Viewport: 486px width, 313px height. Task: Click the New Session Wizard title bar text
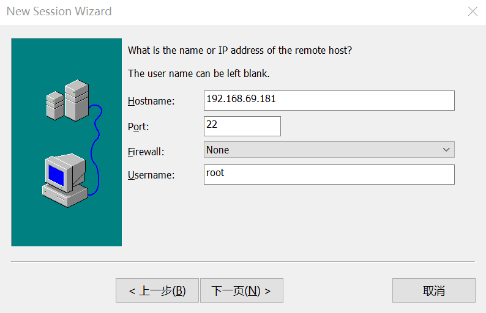[x=59, y=12]
